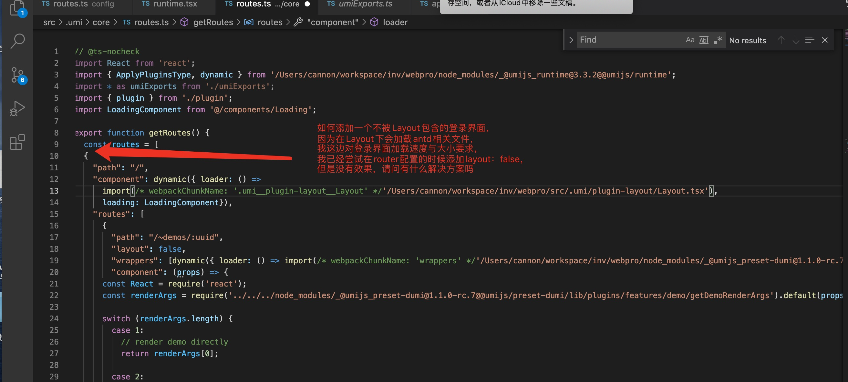Open the Explorer view in the activity bar
The width and height of the screenshot is (848, 382).
pos(17,9)
